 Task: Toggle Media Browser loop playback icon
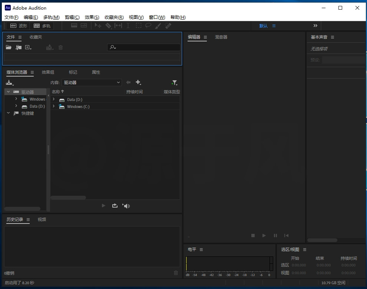[115, 206]
